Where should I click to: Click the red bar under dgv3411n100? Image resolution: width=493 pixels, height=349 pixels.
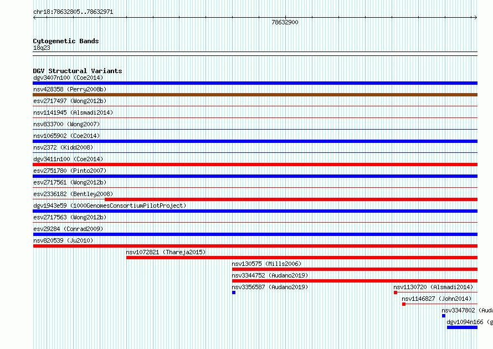click(x=255, y=165)
